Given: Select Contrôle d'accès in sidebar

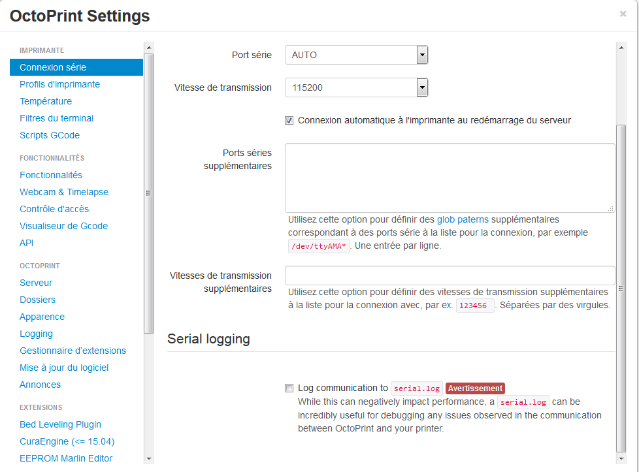Looking at the screenshot, I should coord(54,209).
